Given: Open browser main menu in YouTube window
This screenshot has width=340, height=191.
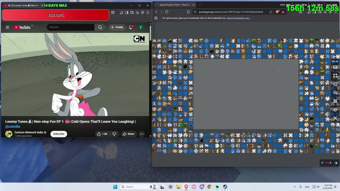Looking at the screenshot, I should (148, 12).
